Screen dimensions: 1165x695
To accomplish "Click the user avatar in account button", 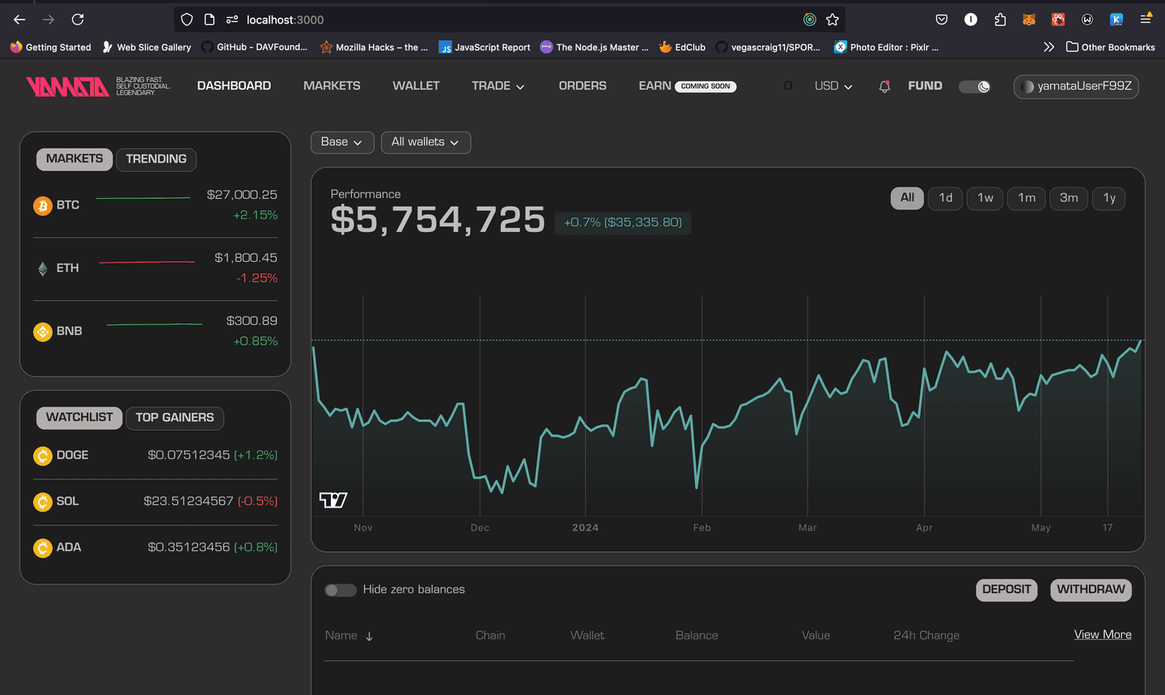I will tap(1027, 86).
